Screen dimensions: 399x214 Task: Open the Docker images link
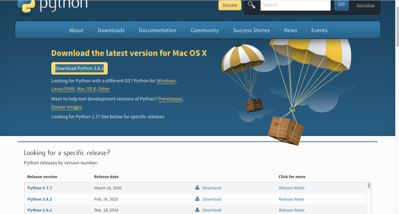67,107
